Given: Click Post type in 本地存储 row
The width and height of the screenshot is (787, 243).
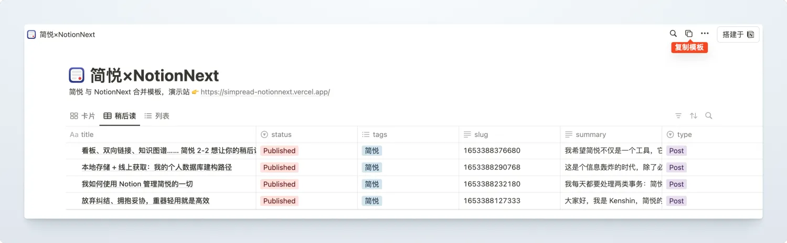Looking at the screenshot, I should (x=676, y=167).
